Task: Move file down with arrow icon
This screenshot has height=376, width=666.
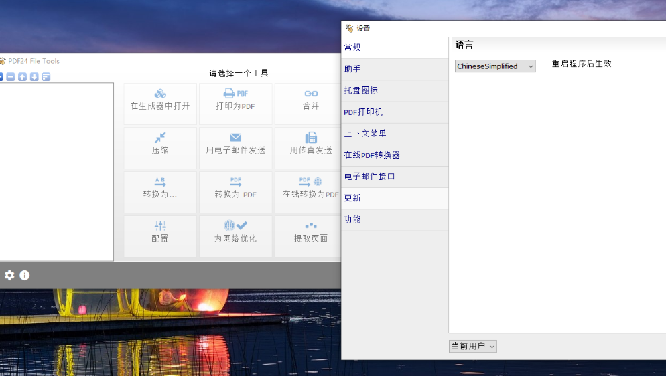Action: (34, 77)
